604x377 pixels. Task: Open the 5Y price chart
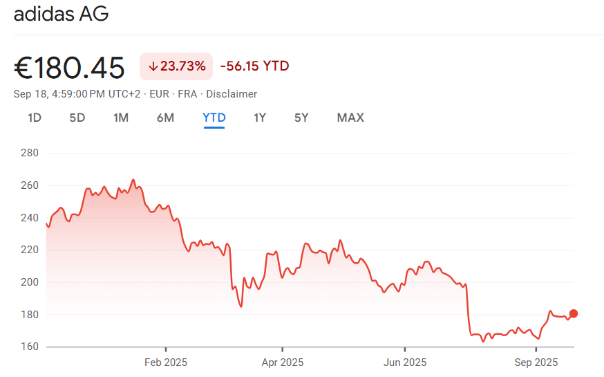[301, 118]
